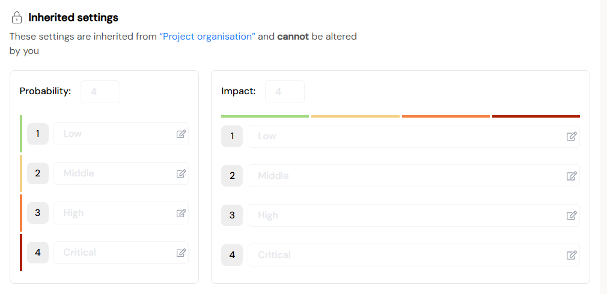Click the Probability levels number field
607x294 pixels.
coord(100,92)
